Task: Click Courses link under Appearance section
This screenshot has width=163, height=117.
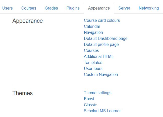Action: (x=91, y=51)
